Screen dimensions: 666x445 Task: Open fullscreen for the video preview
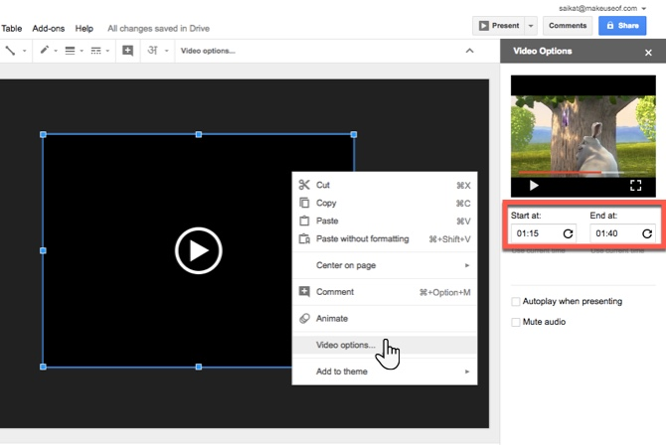pos(636,185)
